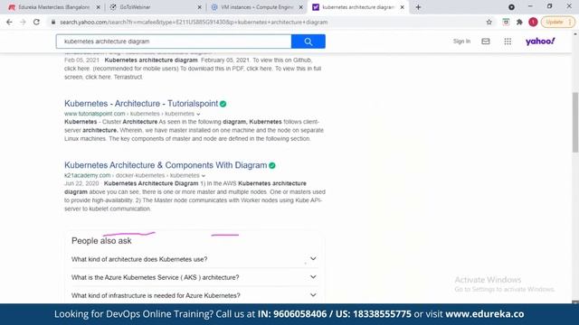Click the Update browser button
Image resolution: width=579 pixels, height=325 pixels.
pyautogui.click(x=557, y=22)
